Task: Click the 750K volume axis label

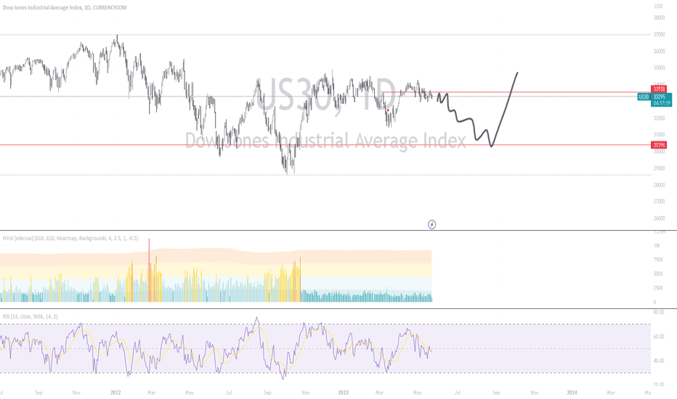Action: tap(658, 260)
